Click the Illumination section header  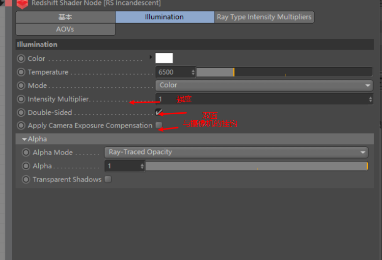point(194,45)
